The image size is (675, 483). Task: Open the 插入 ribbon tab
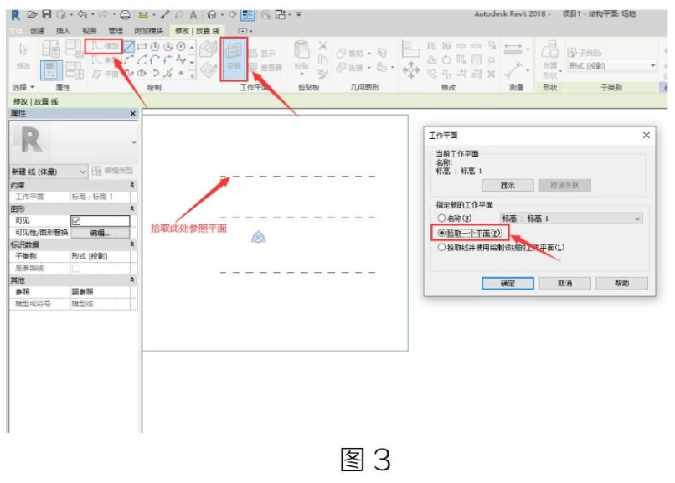(x=63, y=31)
